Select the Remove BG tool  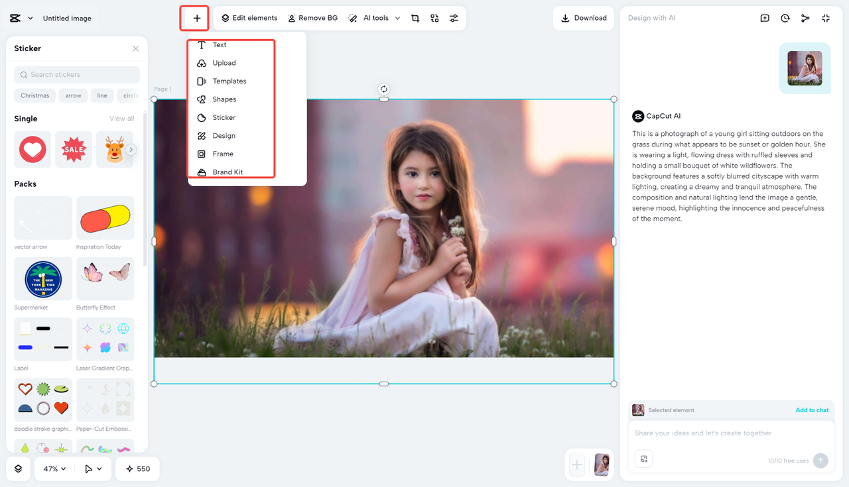click(x=312, y=18)
